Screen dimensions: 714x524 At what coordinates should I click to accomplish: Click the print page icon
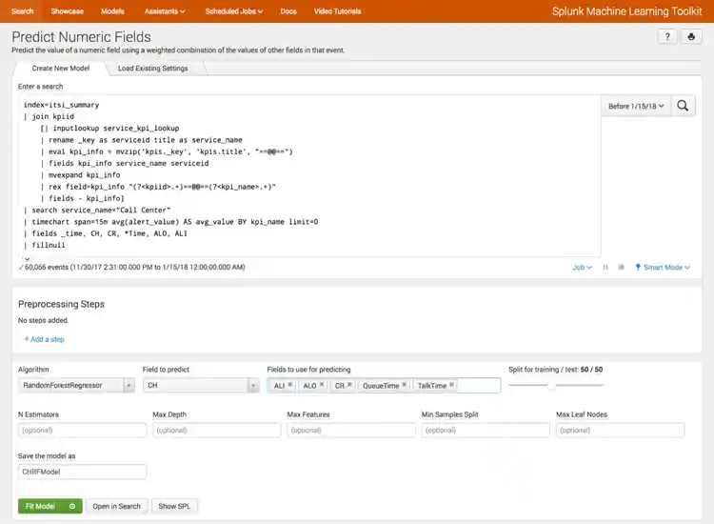point(692,37)
